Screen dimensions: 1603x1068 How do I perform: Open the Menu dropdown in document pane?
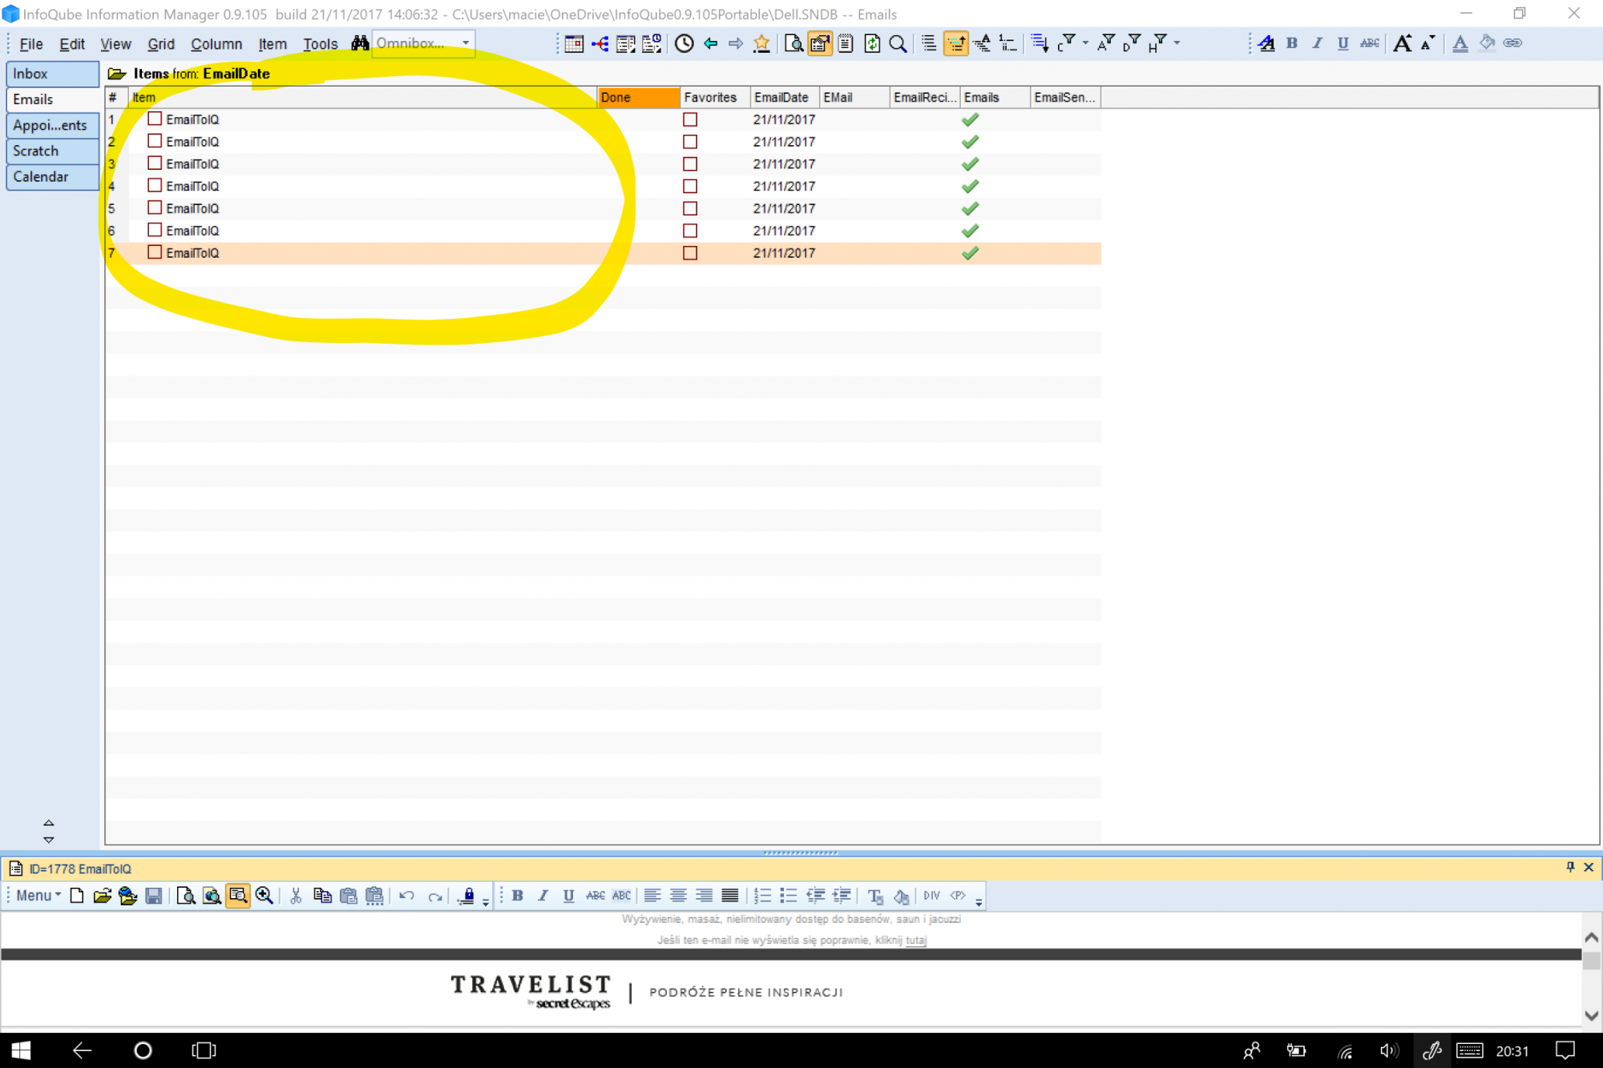click(38, 896)
